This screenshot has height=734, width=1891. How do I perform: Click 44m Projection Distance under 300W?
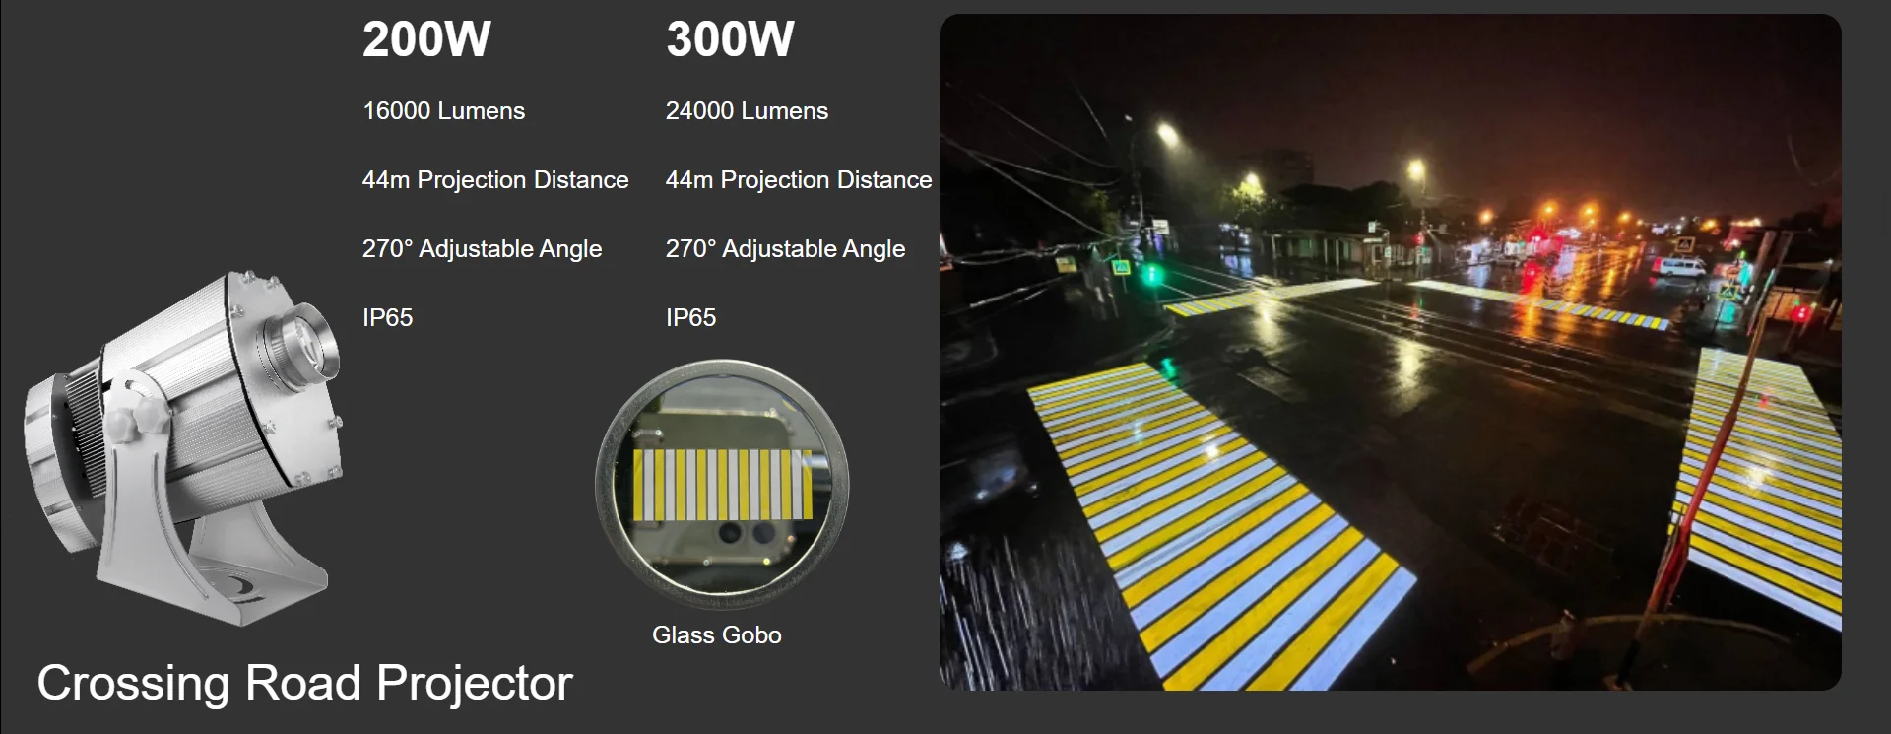[799, 180]
